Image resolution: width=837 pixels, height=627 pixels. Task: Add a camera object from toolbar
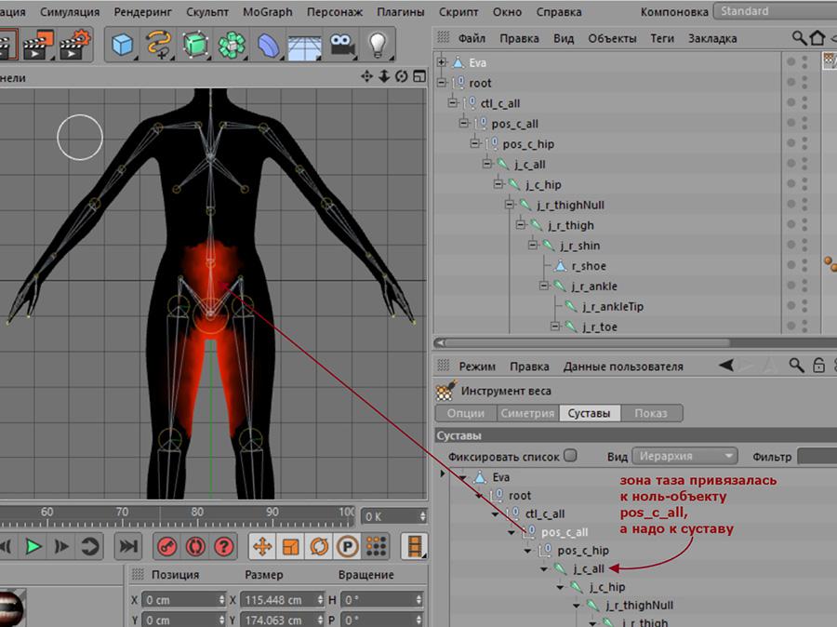pos(341,44)
